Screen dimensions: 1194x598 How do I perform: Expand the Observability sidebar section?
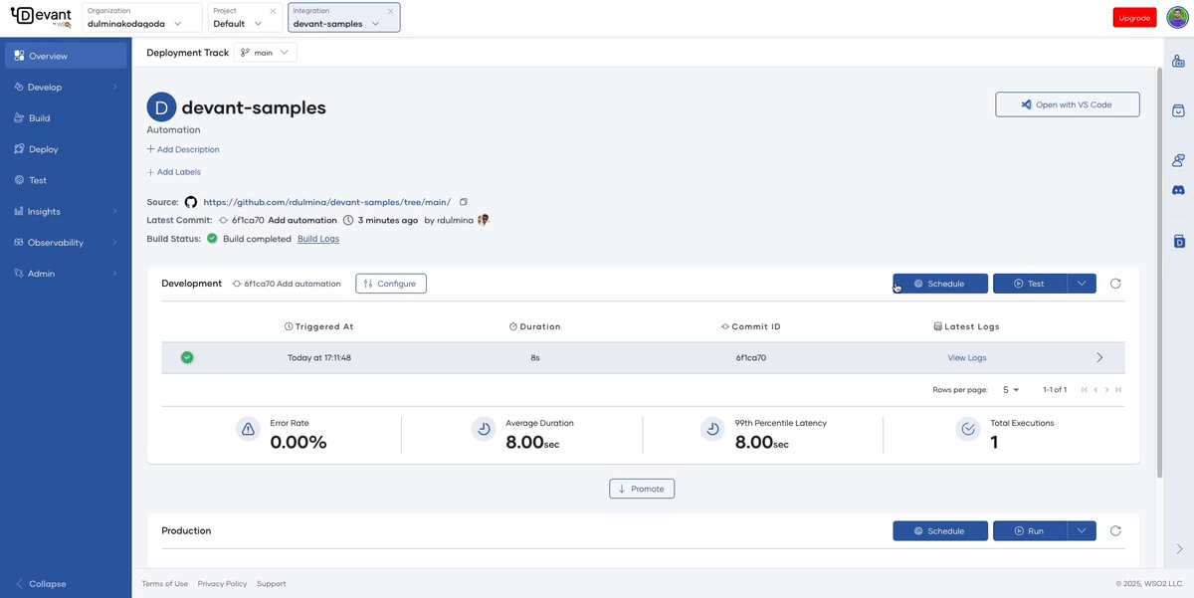pyautogui.click(x=66, y=242)
